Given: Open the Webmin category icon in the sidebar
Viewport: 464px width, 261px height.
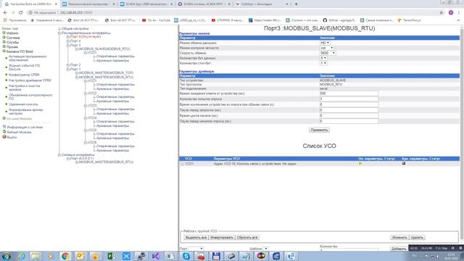Looking at the screenshot, I should click(x=4, y=33).
